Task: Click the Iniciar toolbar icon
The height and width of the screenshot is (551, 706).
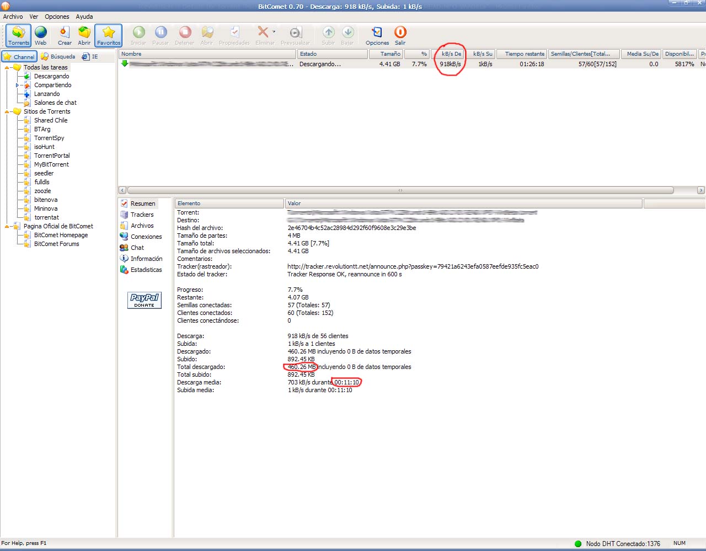Action: pos(138,35)
